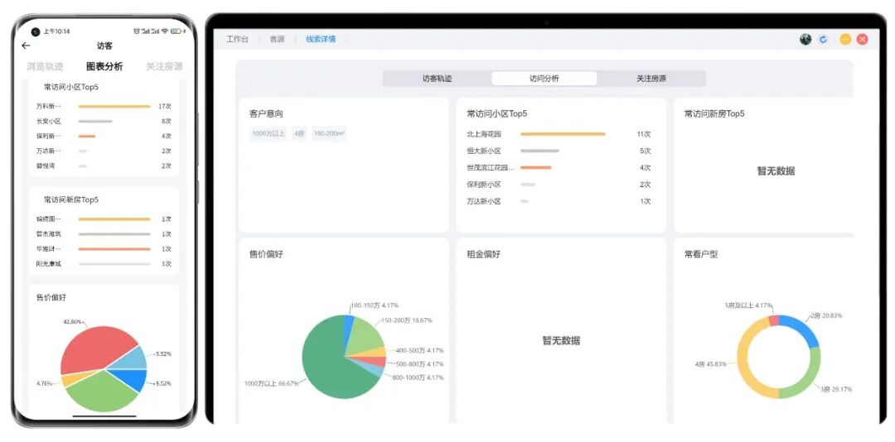Click the 11次 orange bar for 北上海花园

[563, 134]
